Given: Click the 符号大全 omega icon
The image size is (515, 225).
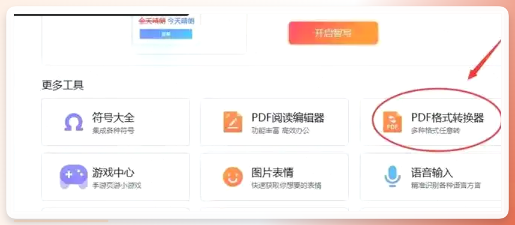Looking at the screenshot, I should [74, 122].
